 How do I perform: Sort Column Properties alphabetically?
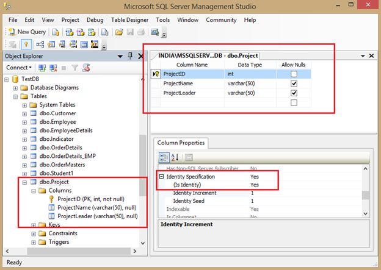tap(175, 157)
